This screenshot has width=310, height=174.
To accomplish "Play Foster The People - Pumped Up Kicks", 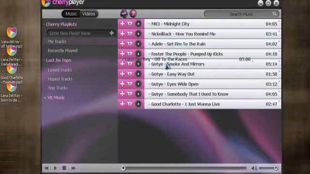I will (139, 54).
